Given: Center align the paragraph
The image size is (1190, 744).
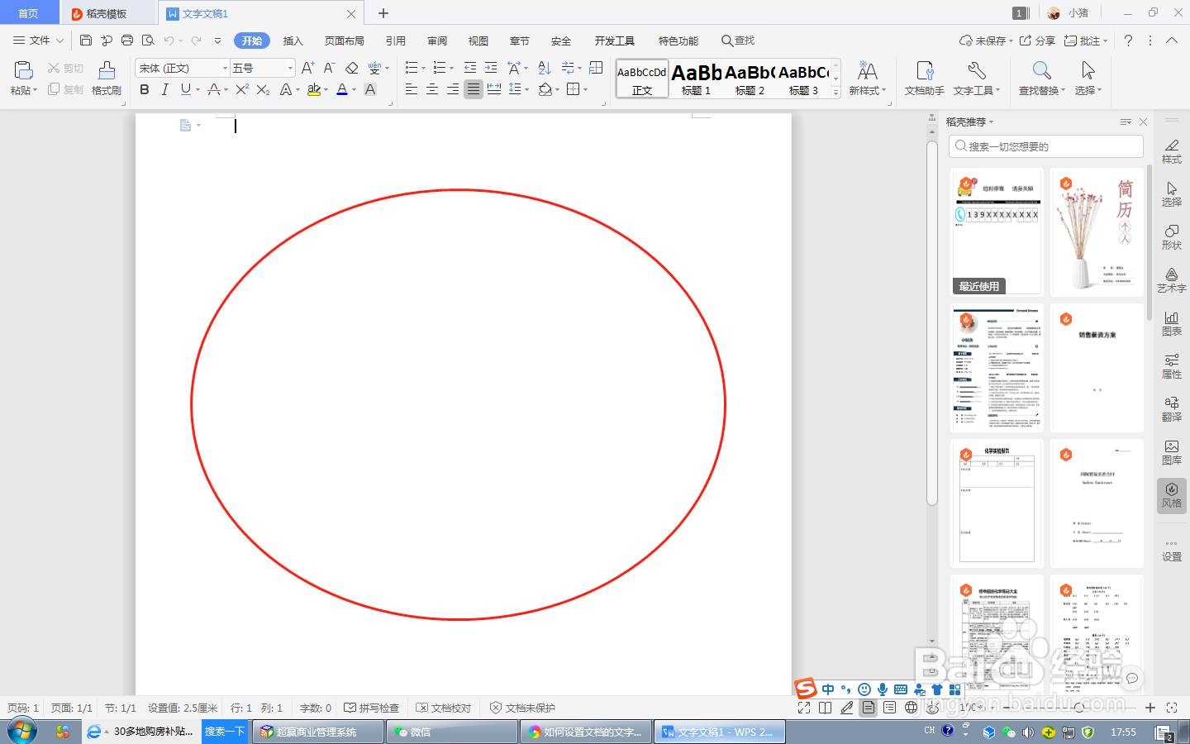Looking at the screenshot, I should (432, 89).
